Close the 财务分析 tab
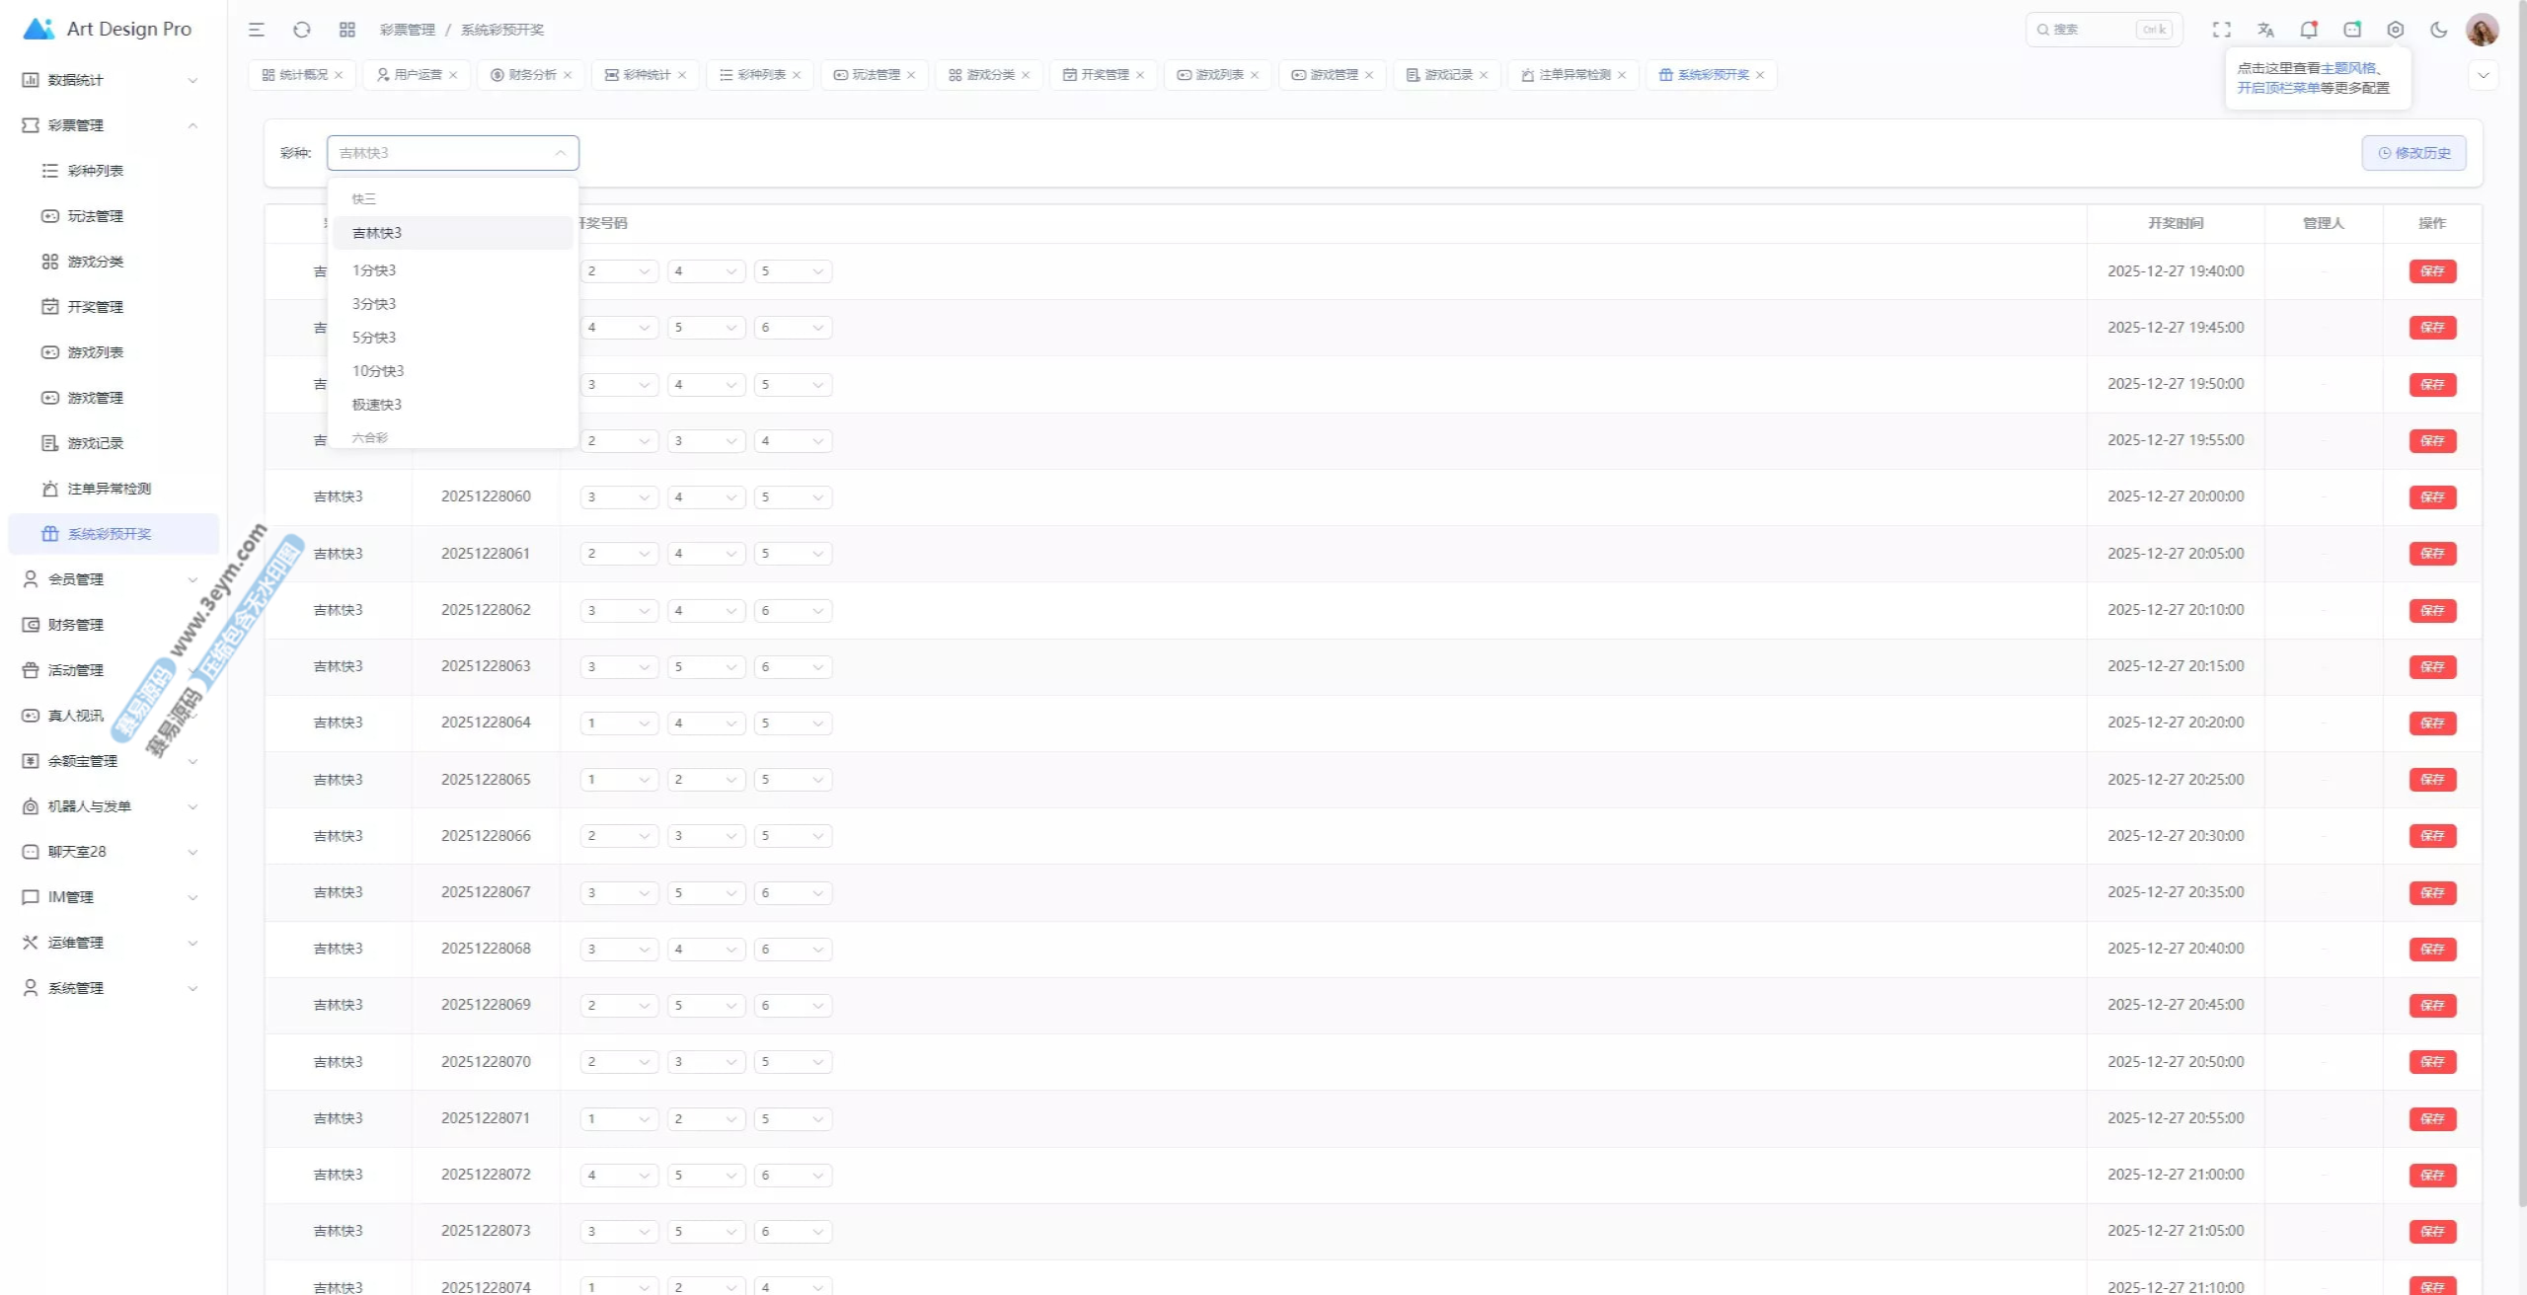2527x1295 pixels. click(x=568, y=75)
